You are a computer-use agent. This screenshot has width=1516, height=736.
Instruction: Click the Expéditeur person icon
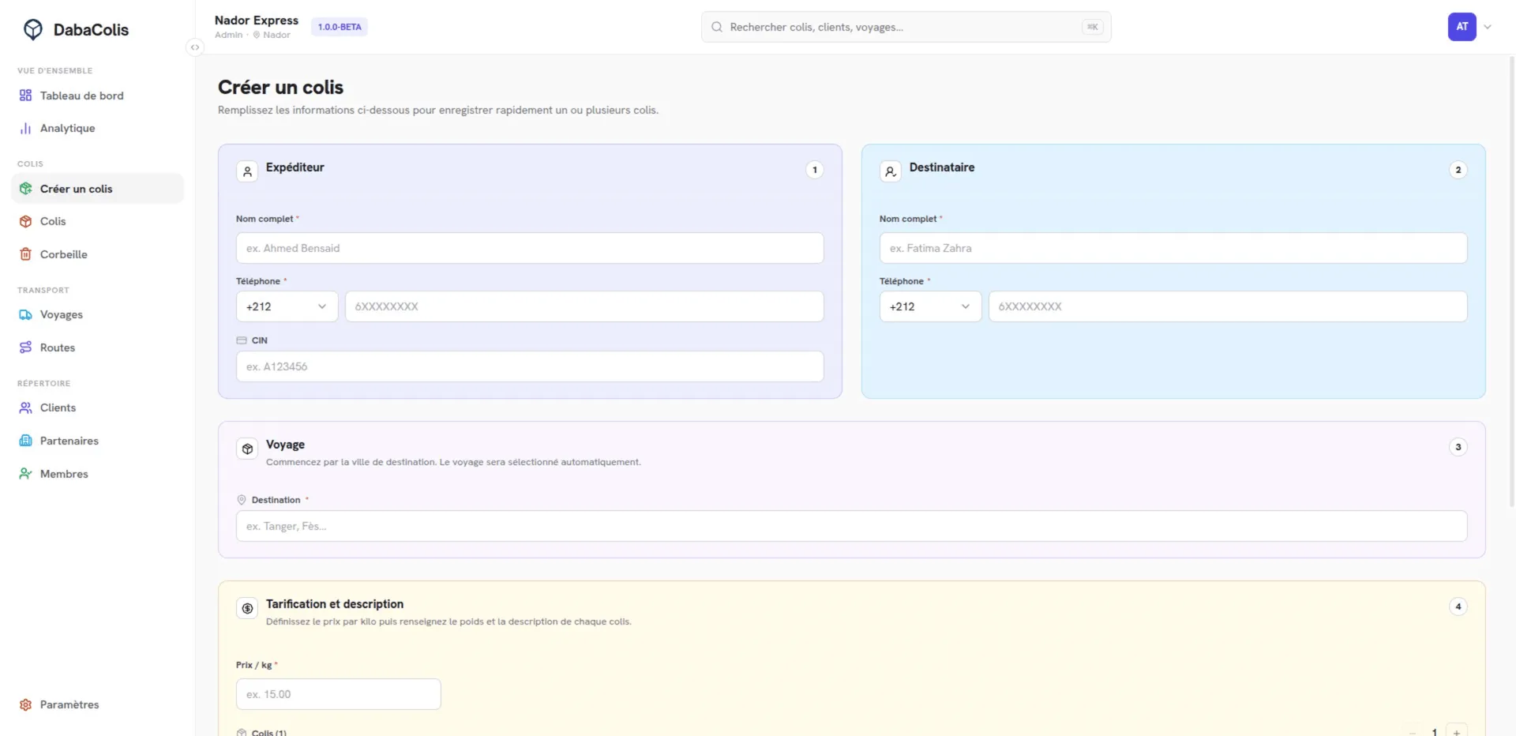[247, 171]
